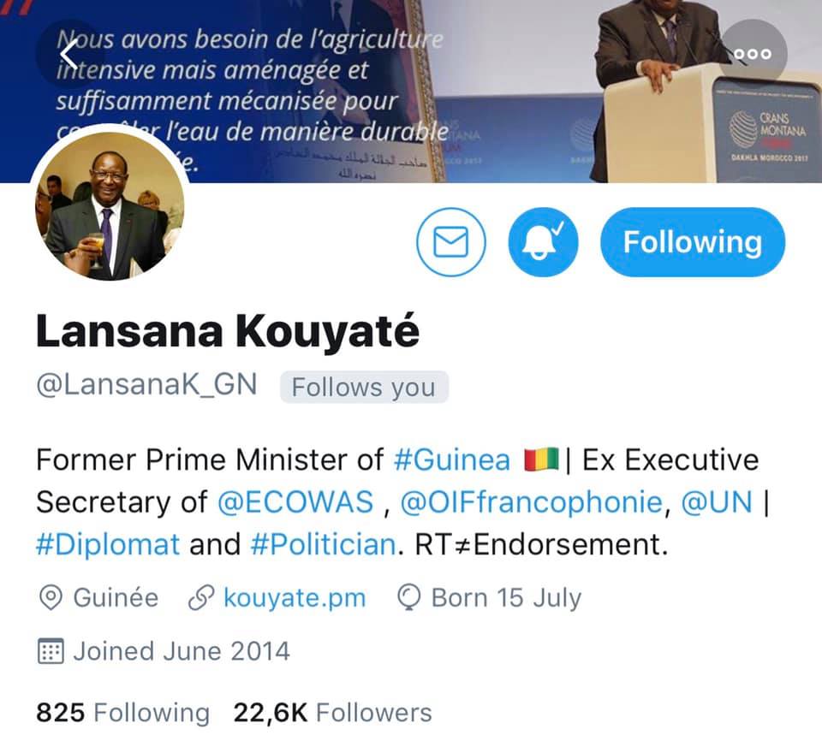Visit the @ECOWAS profile mention
822x741 pixels.
pos(295,502)
